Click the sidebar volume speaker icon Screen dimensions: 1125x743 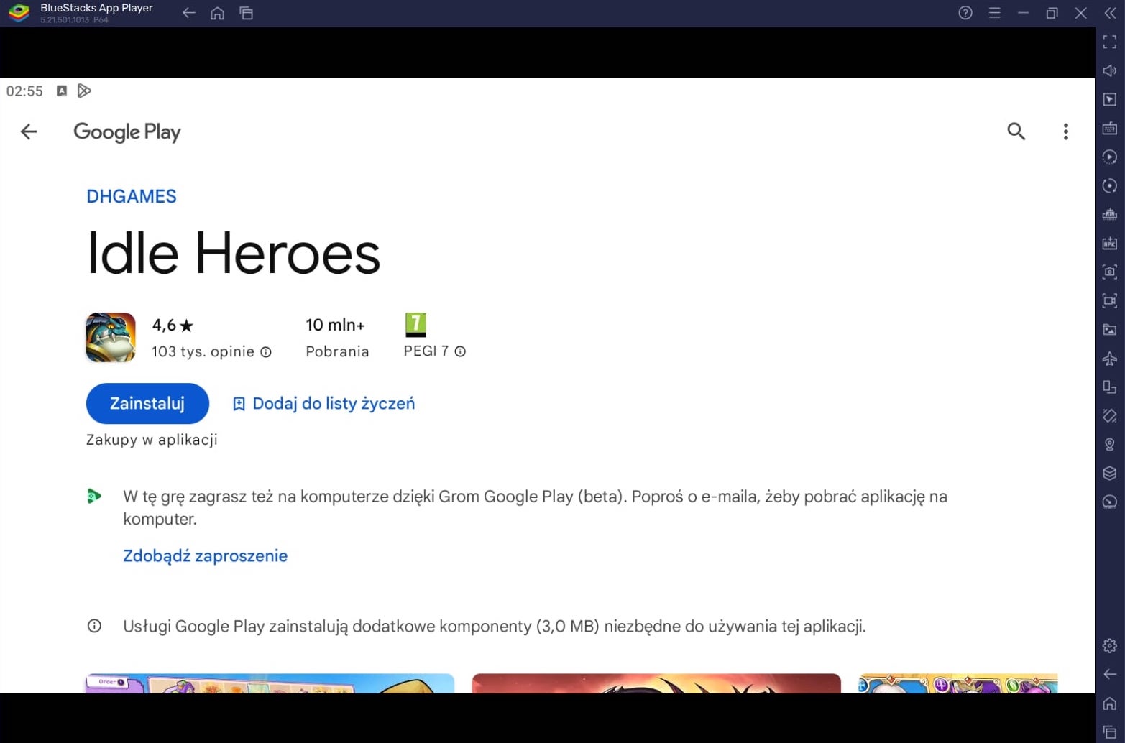(x=1110, y=70)
